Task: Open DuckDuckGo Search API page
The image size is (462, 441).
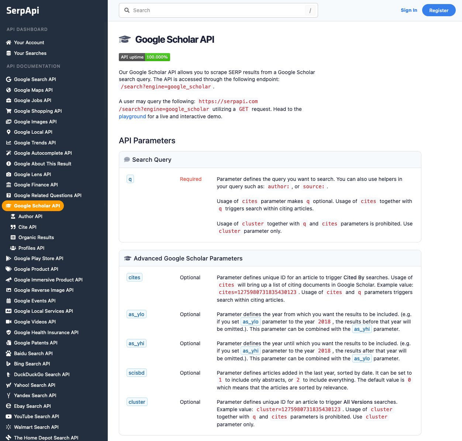Action: [x=42, y=374]
